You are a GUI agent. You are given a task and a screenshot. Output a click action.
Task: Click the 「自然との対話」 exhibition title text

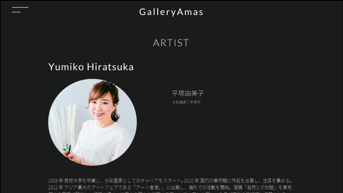[x=260, y=187]
